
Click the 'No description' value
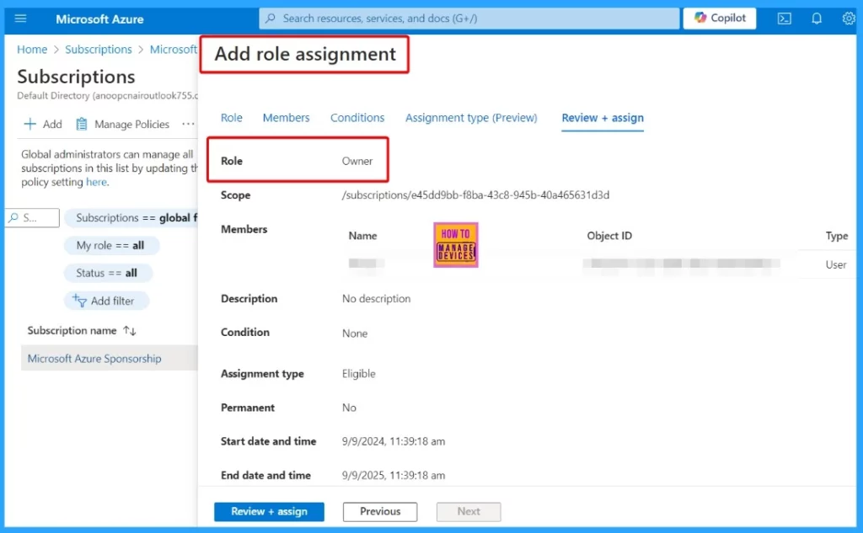point(377,299)
